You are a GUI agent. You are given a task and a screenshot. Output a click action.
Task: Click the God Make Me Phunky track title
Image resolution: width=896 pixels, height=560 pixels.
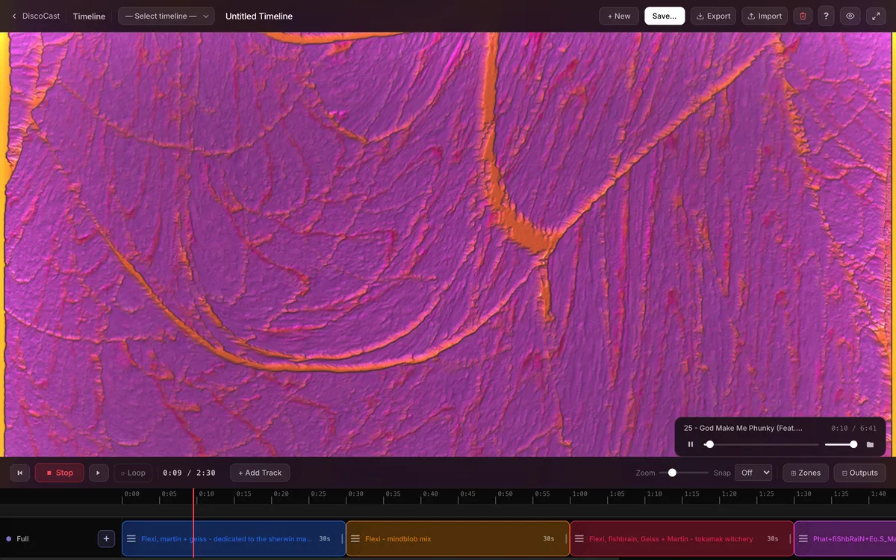click(743, 428)
